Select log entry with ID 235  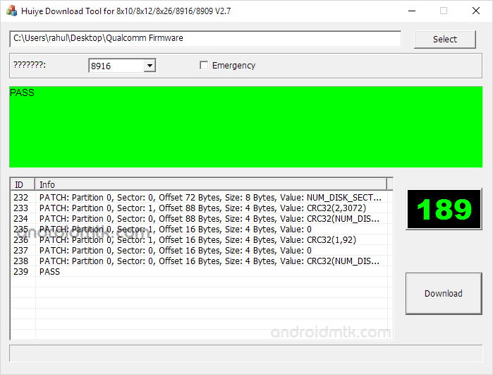tap(210, 230)
